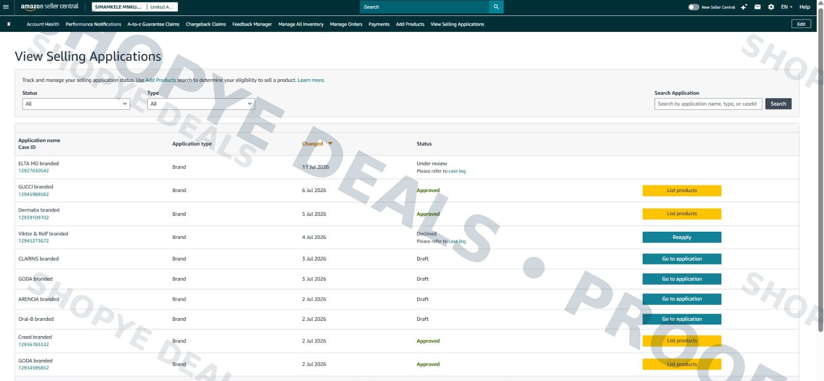The image size is (824, 381).
Task: Toggle the New Seller Central switch
Action: click(694, 7)
